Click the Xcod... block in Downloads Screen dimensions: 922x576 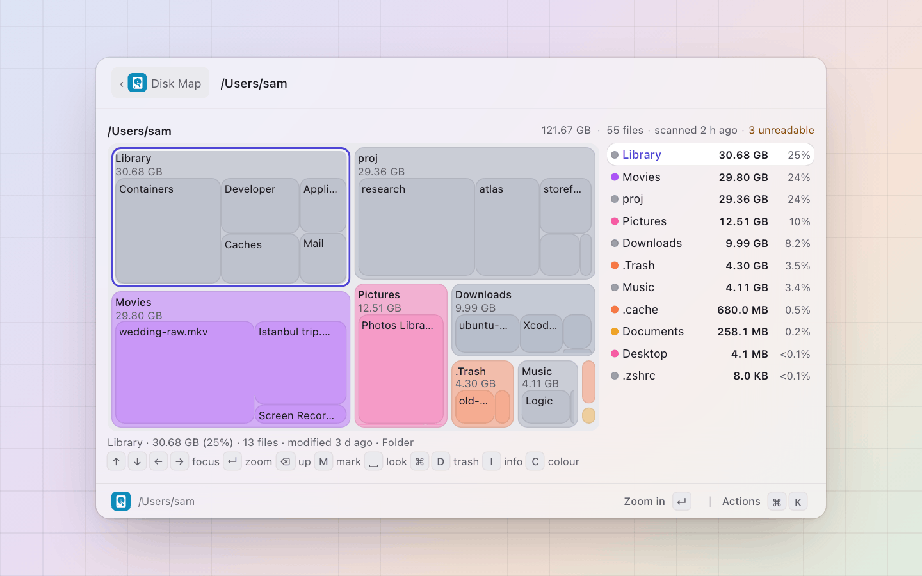tap(541, 333)
